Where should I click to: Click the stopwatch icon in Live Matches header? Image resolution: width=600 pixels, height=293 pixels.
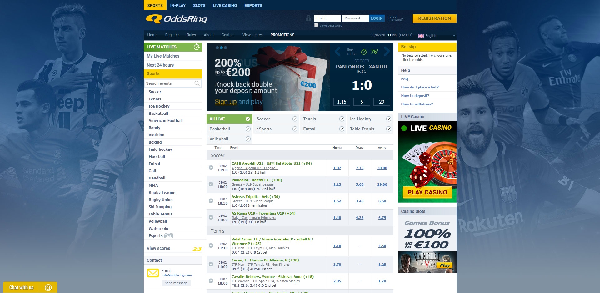(197, 47)
